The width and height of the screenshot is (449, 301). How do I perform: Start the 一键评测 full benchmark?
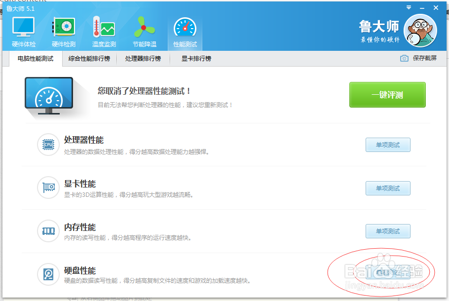pos(387,95)
